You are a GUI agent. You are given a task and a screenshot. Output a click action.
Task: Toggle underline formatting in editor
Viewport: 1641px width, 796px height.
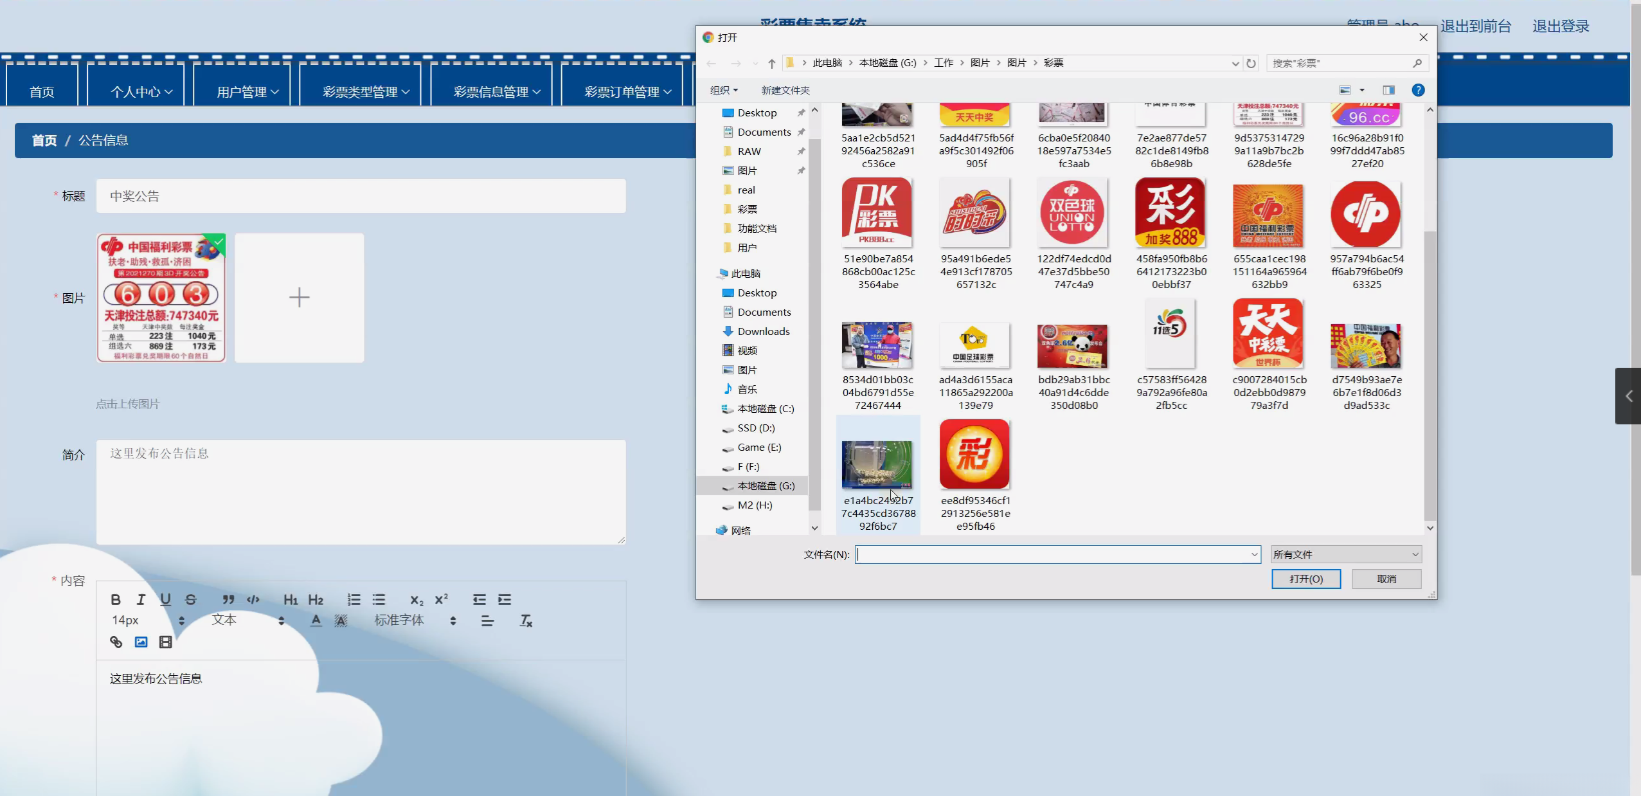point(166,599)
